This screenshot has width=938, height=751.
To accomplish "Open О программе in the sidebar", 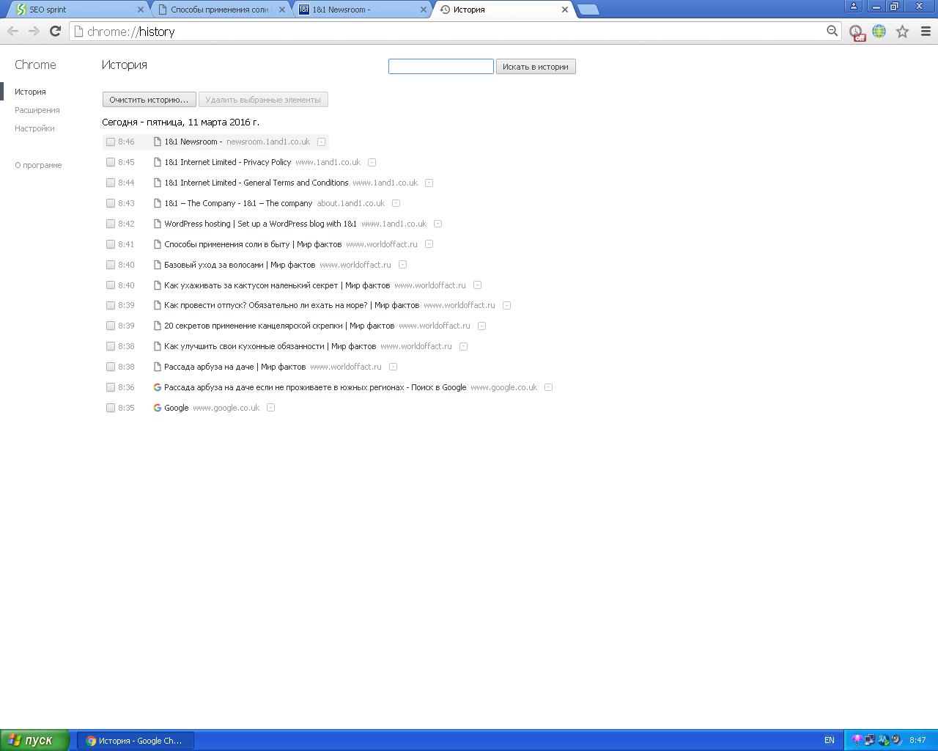I will 38,165.
